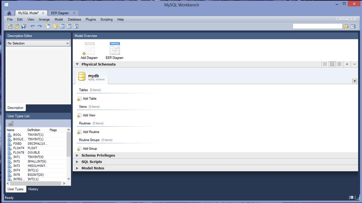Open the File menu
362x203 pixels.
10,19
